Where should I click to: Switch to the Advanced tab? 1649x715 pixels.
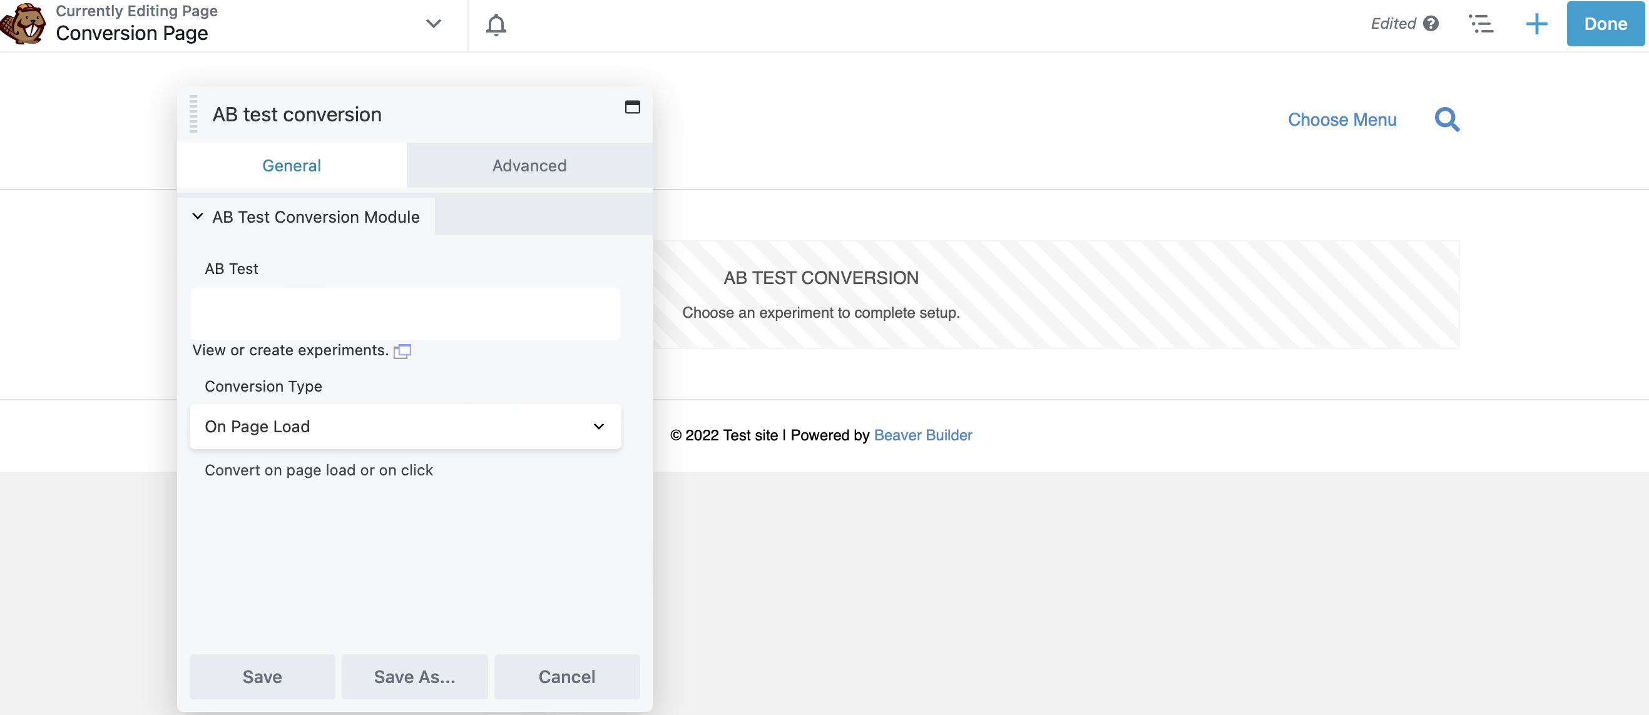click(529, 166)
